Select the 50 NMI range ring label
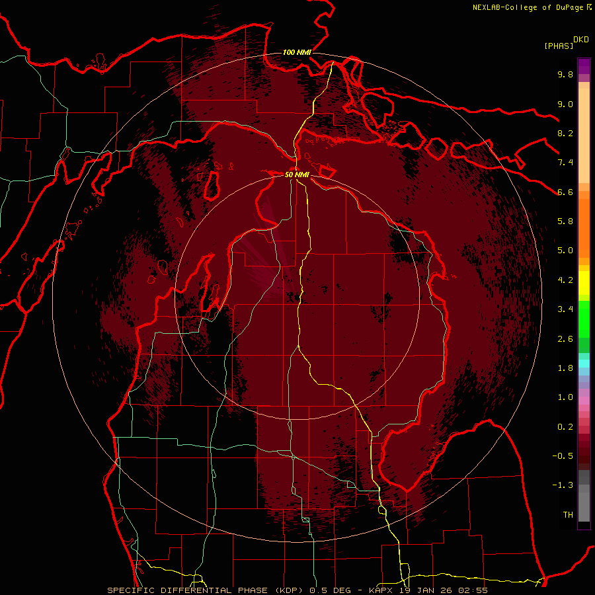 (297, 175)
